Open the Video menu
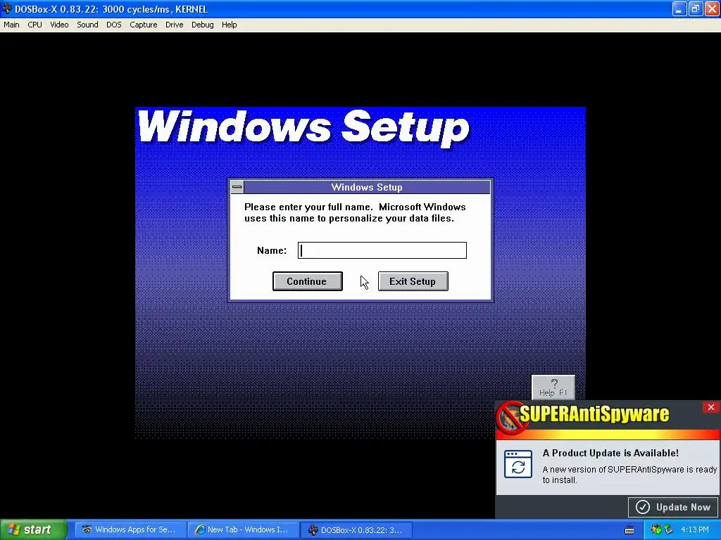The image size is (721, 540). click(59, 25)
